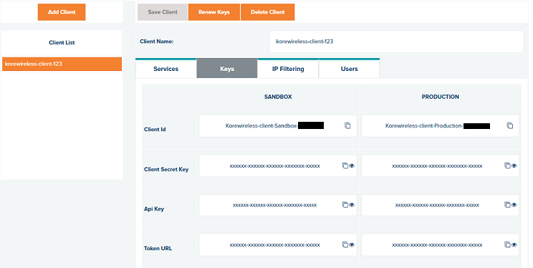Focus the Client Name input field
This screenshot has width=533, height=268.
[396, 42]
